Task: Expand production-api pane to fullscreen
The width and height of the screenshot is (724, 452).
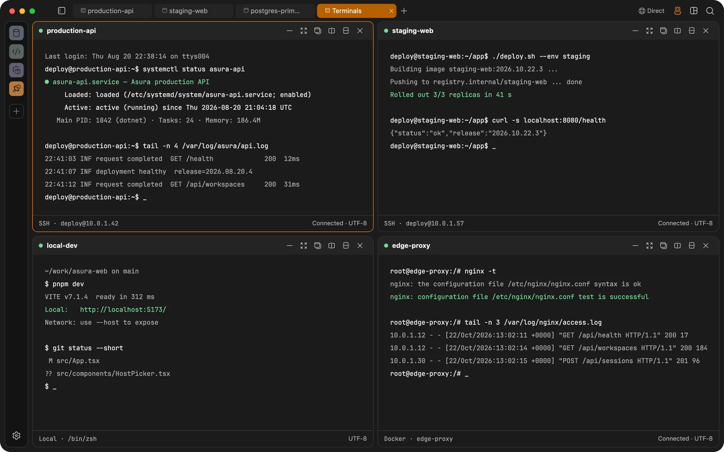Action: 304,31
